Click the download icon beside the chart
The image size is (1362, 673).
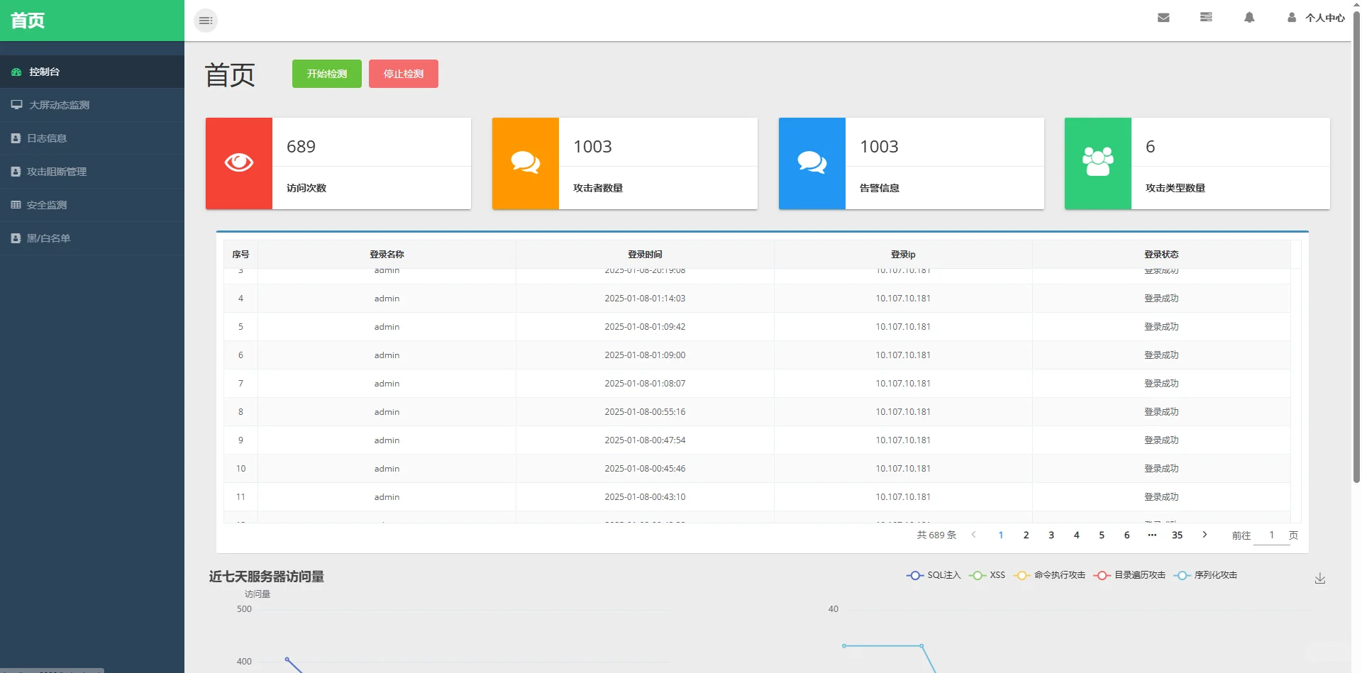tap(1320, 579)
